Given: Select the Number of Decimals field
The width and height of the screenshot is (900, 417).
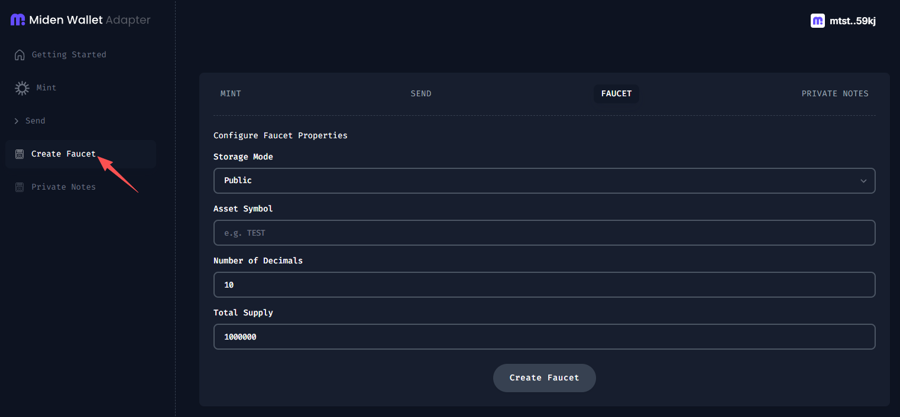Looking at the screenshot, I should pos(544,285).
